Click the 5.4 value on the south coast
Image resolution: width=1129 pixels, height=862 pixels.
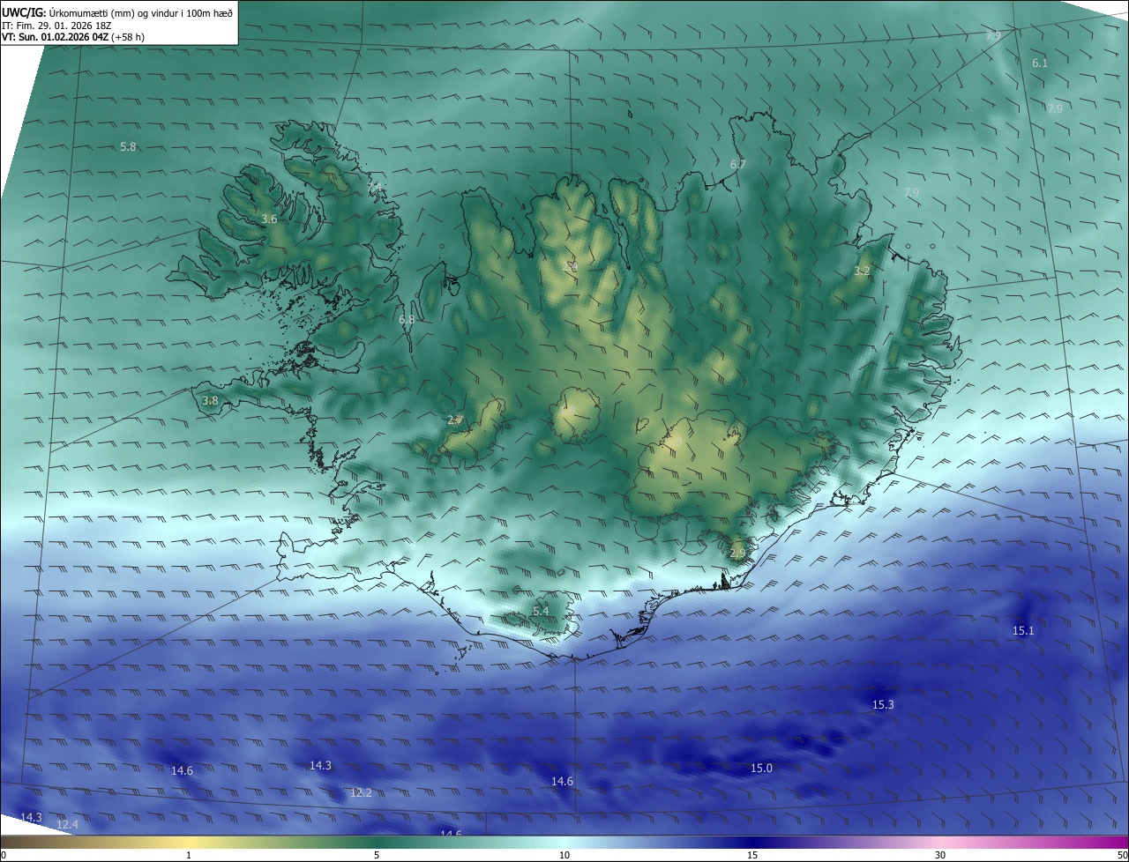click(540, 611)
